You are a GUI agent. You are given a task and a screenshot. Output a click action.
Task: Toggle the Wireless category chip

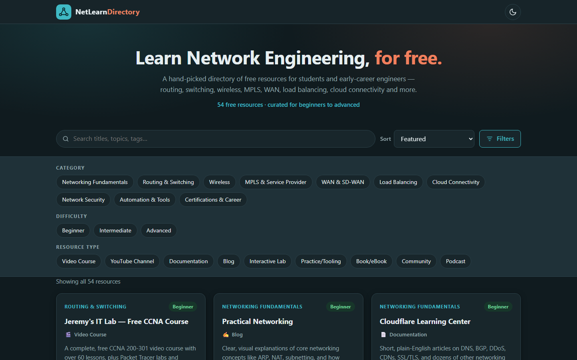coord(220,182)
